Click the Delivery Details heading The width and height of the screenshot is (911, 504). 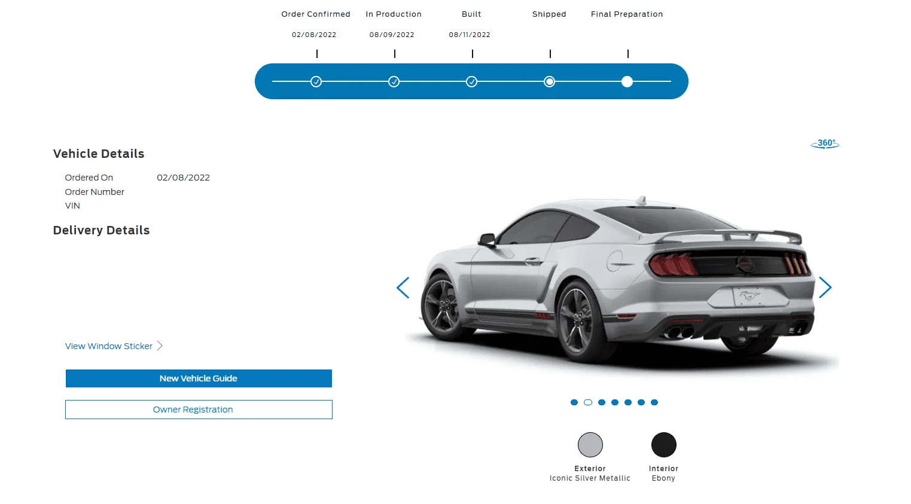[x=101, y=230]
